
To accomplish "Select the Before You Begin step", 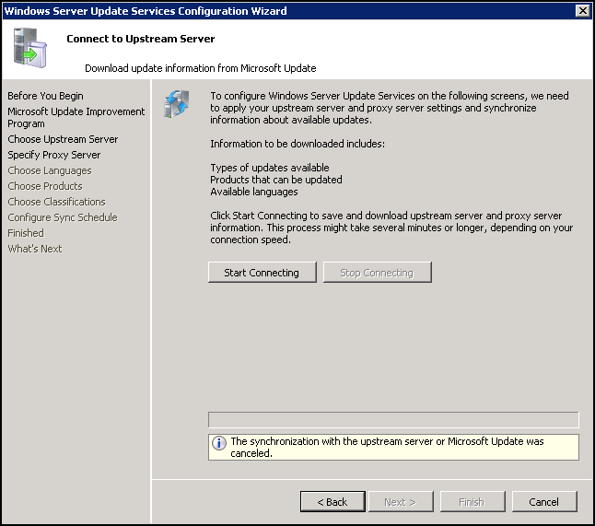I will pyautogui.click(x=45, y=96).
